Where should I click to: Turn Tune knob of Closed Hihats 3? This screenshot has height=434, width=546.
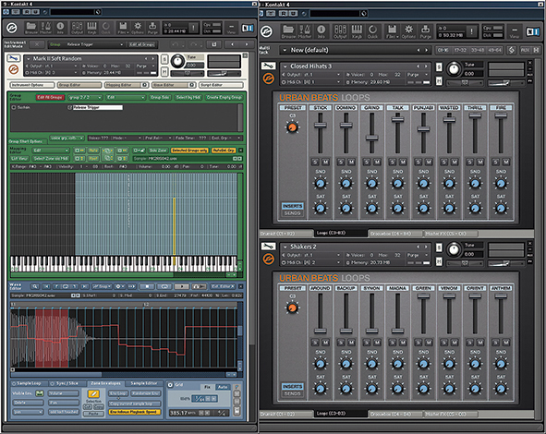[454, 69]
